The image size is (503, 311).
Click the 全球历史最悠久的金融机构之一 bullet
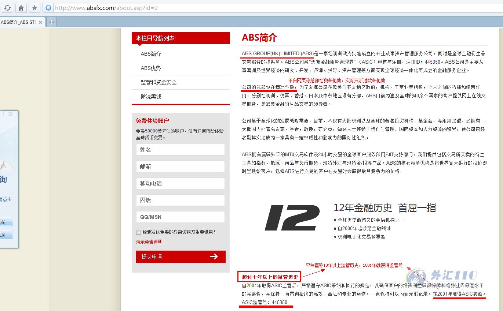click(371, 220)
